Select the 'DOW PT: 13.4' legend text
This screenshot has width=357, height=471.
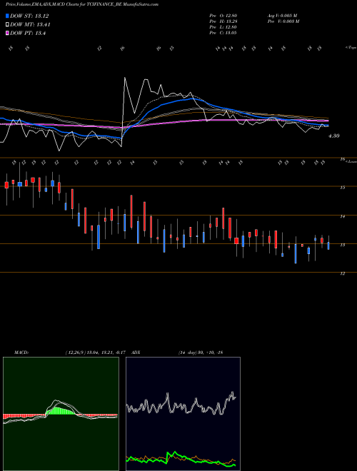[28, 34]
